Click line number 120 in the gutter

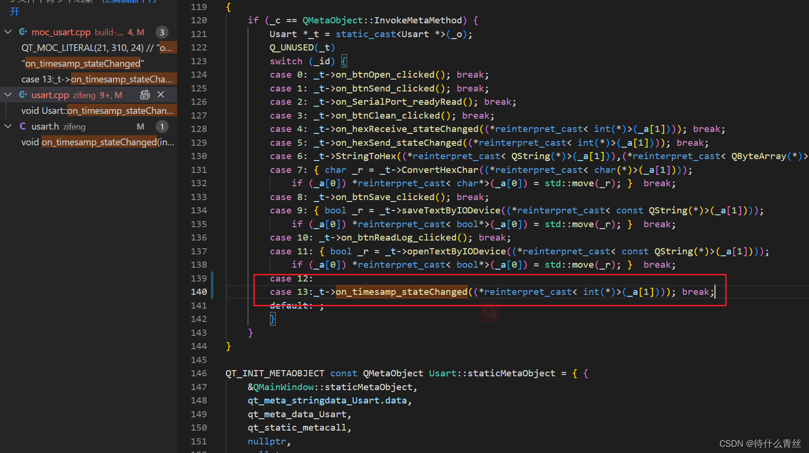(199, 20)
